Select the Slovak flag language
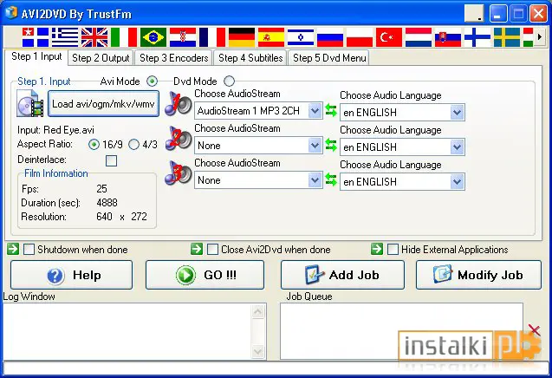This screenshot has width=552, height=378. coord(448,37)
